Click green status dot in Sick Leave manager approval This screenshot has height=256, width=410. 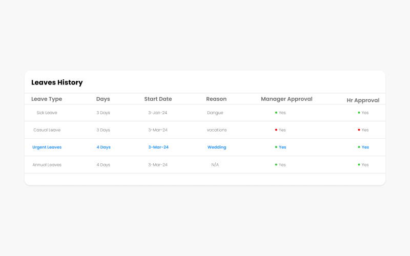point(276,113)
